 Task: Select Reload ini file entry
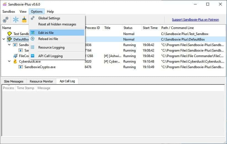point(57,39)
